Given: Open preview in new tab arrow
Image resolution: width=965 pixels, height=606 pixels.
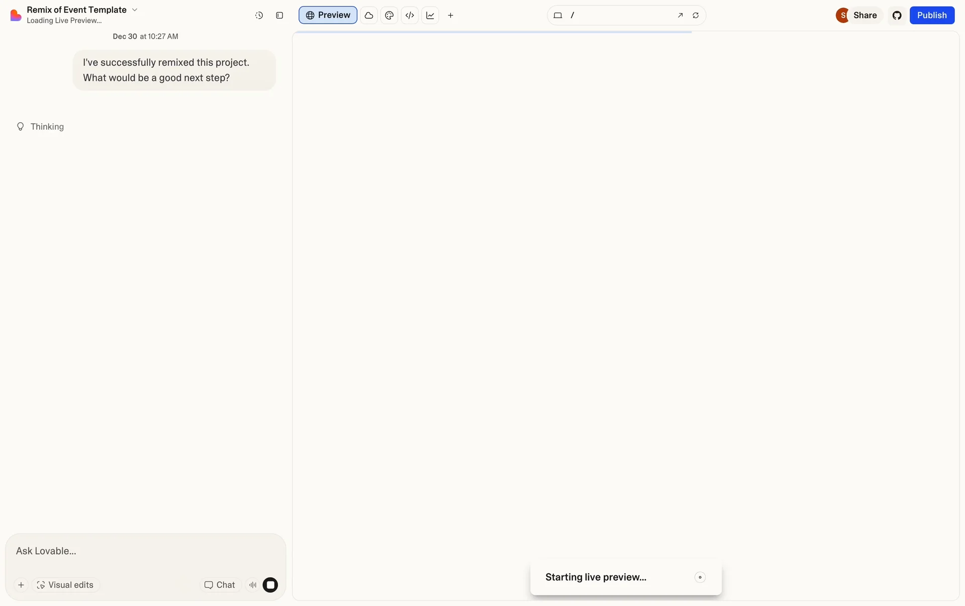Looking at the screenshot, I should 680,16.
